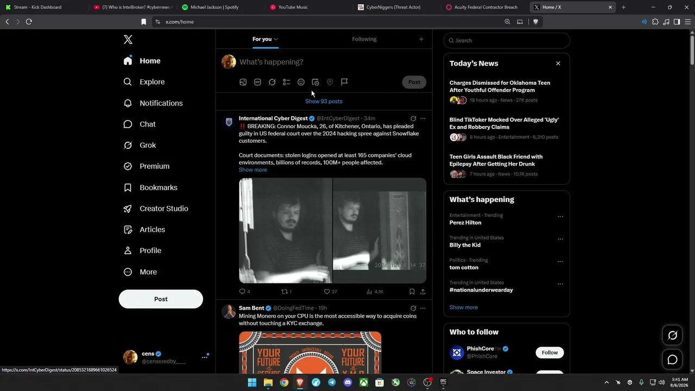Image resolution: width=695 pixels, height=391 pixels.
Task: Open more options for Perez Hilton trend
Action: coord(560,217)
